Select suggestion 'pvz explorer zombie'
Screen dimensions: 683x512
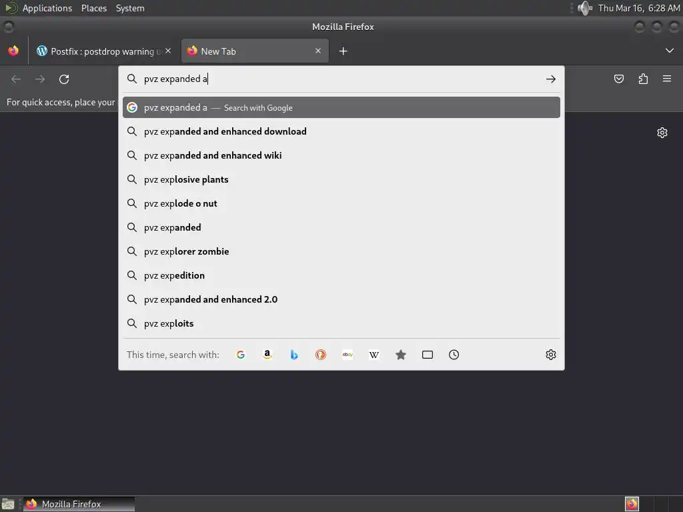pos(341,251)
